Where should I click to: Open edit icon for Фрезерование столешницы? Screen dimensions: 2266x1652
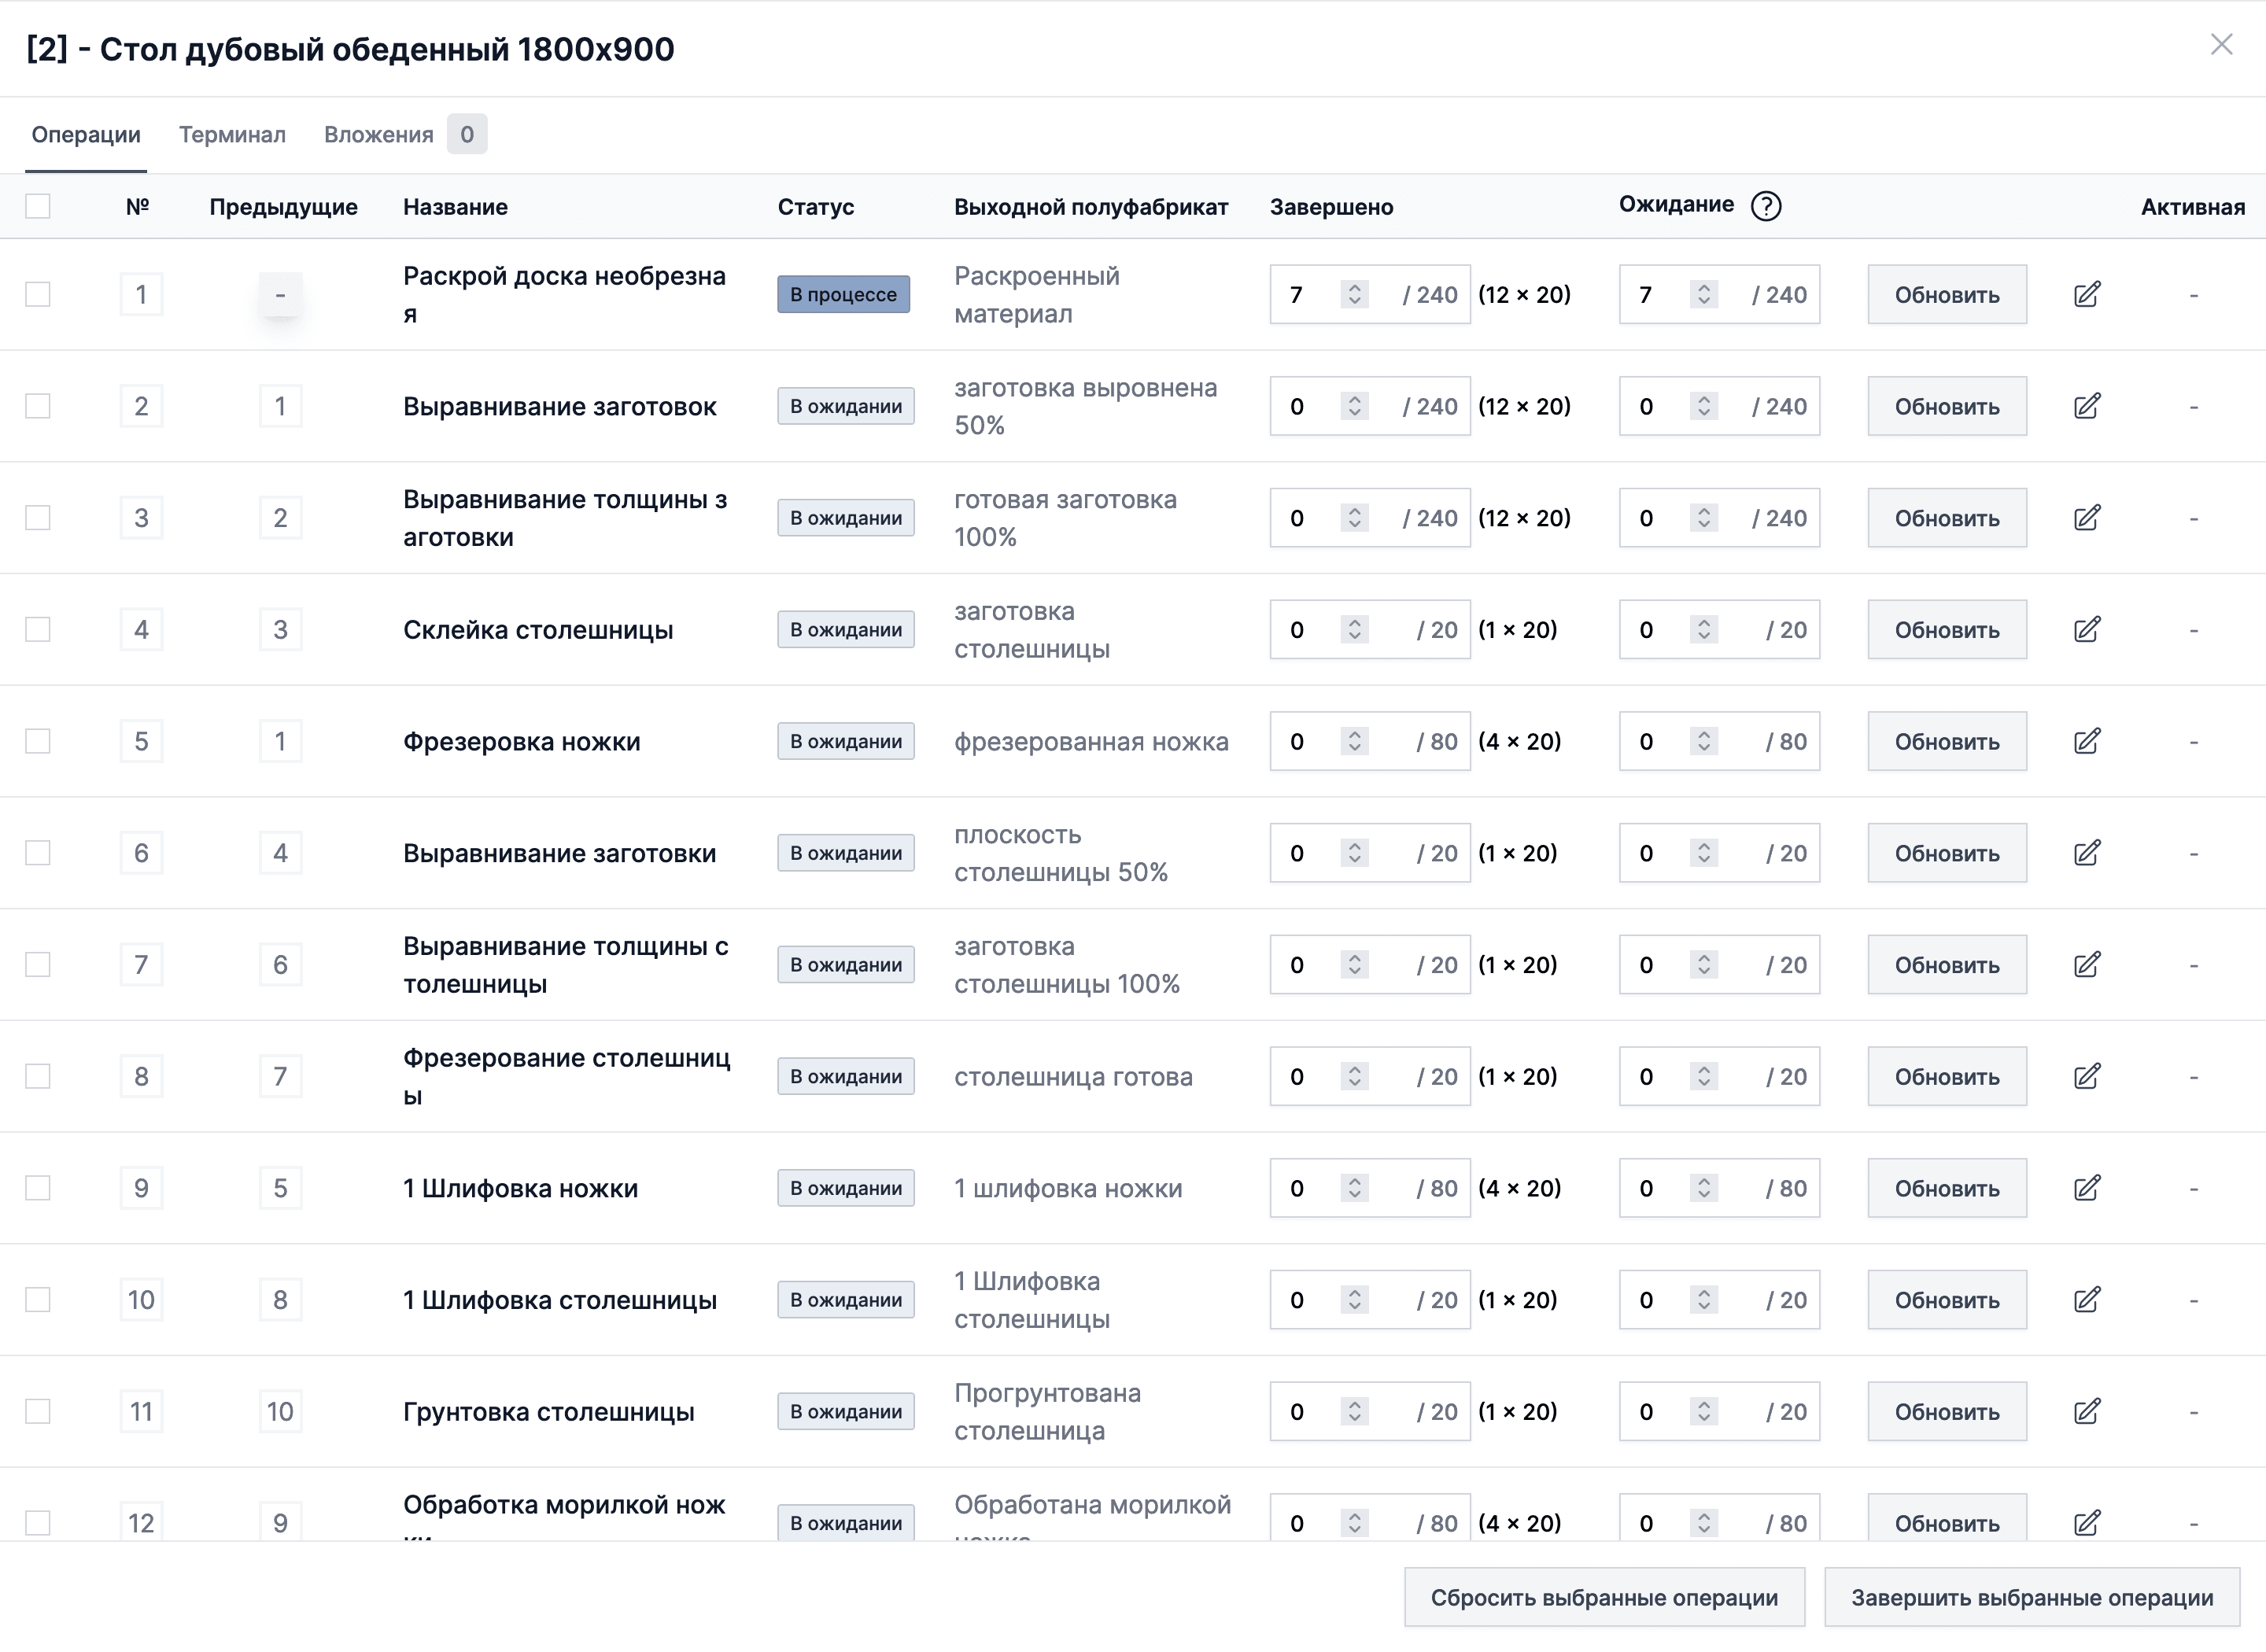[2088, 1076]
